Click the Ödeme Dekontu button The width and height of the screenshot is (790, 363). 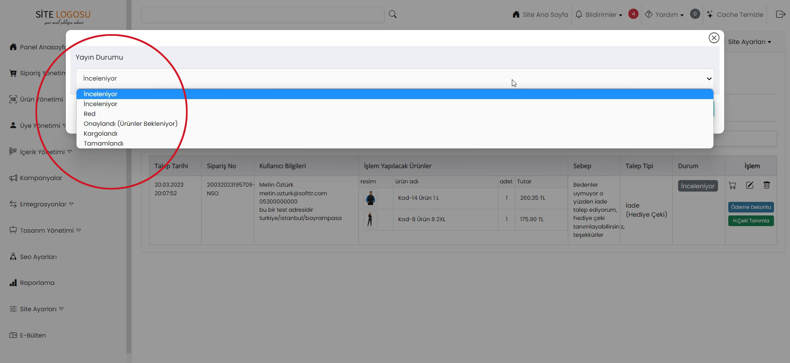point(750,207)
